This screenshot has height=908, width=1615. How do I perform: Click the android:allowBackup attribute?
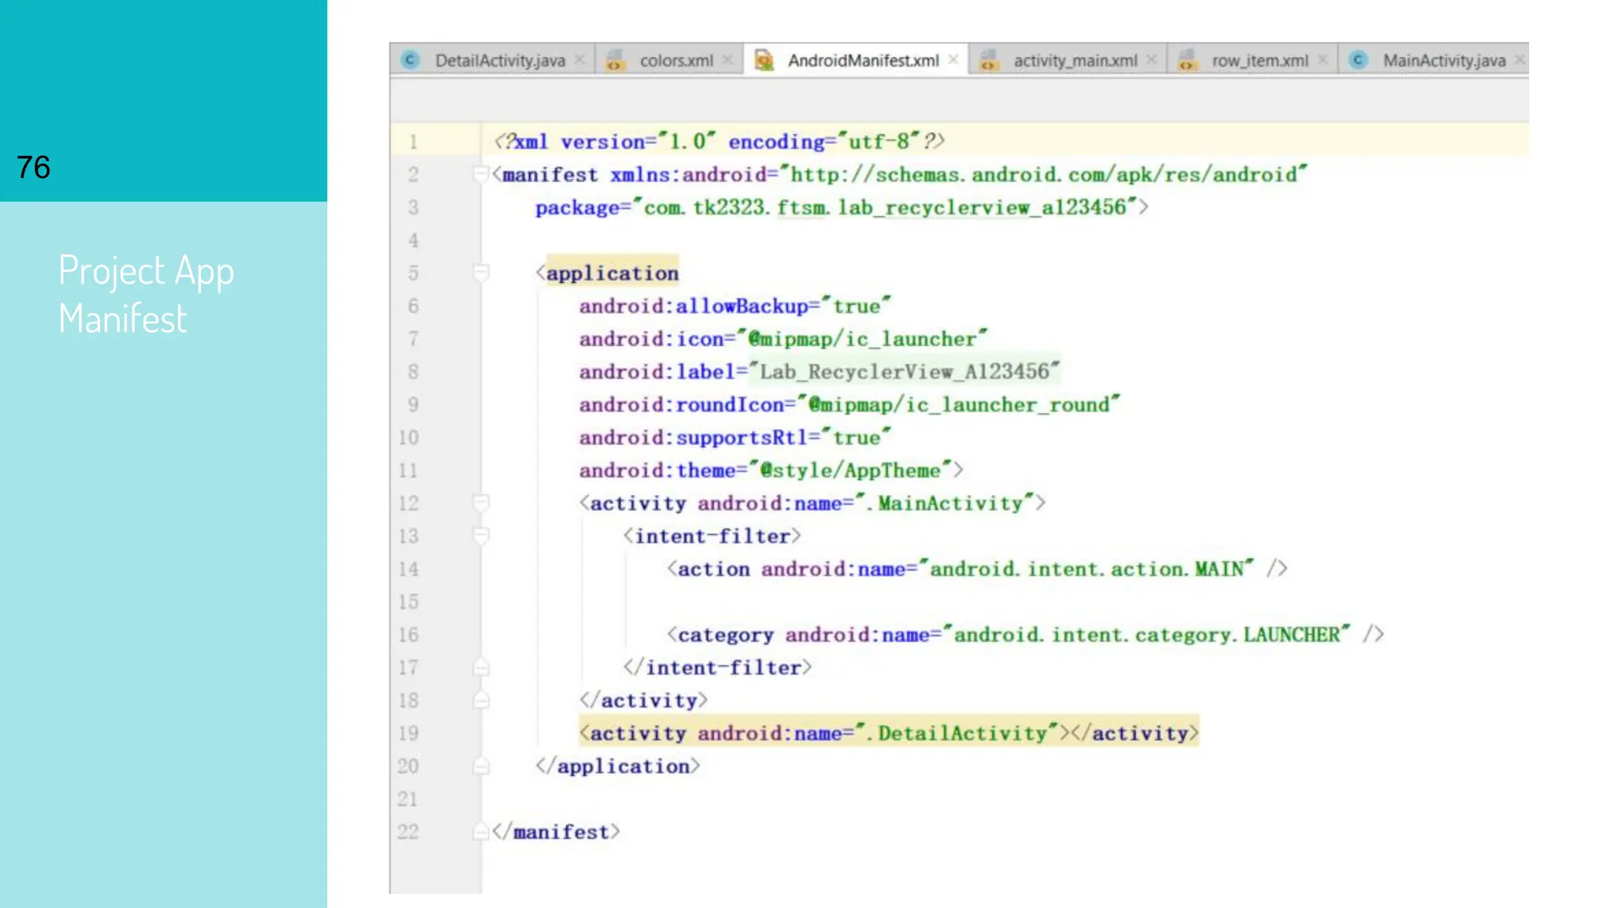coord(693,306)
